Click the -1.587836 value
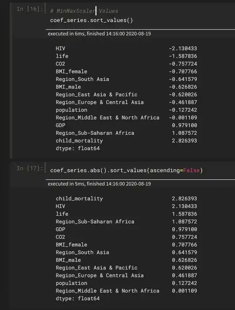This screenshot has width=235, height=310. pyautogui.click(x=183, y=56)
